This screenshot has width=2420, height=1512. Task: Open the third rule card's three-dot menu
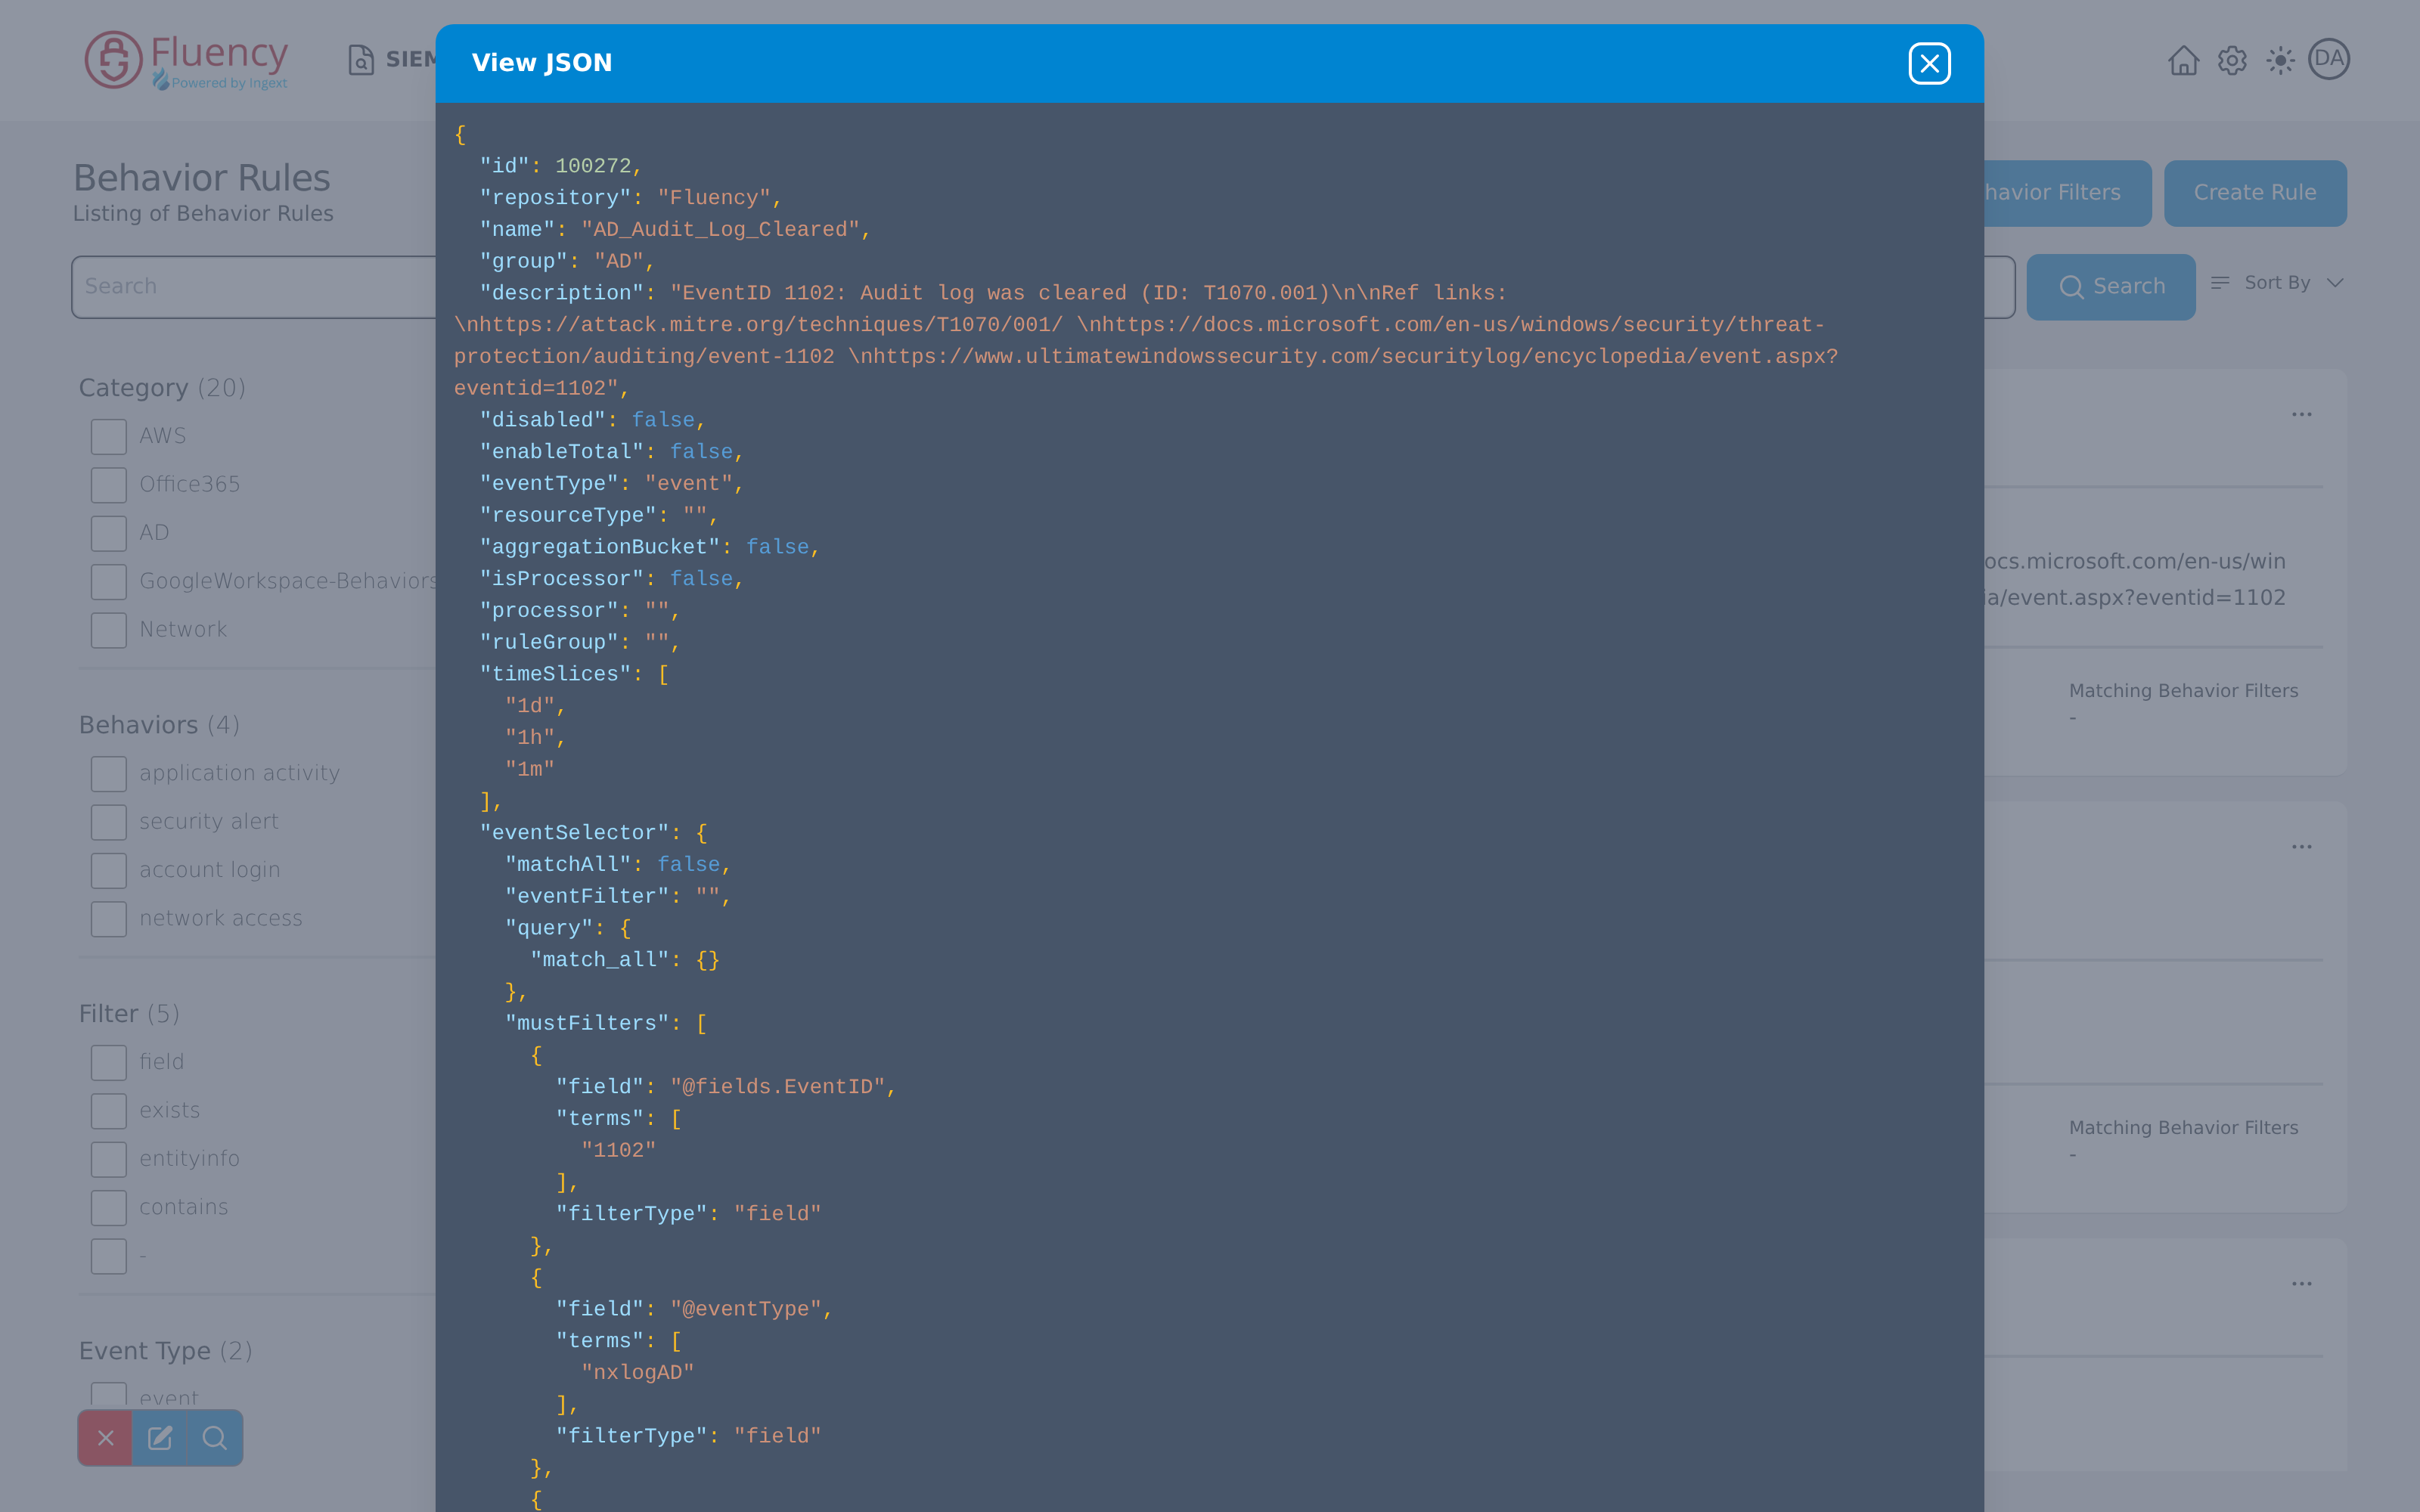[2302, 1284]
